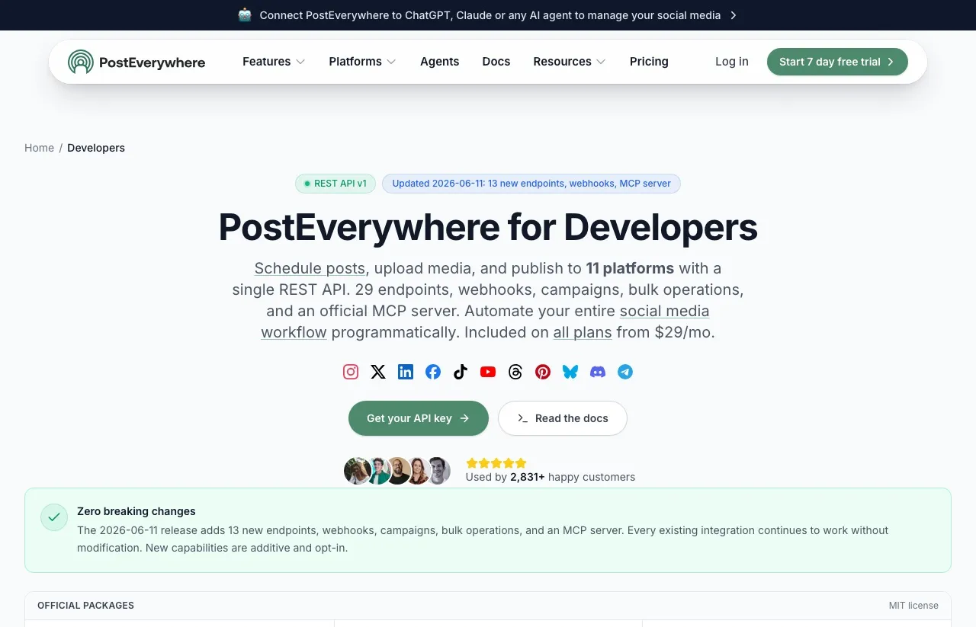Open the all plans link
Viewport: 976px width, 627px height.
(x=583, y=332)
